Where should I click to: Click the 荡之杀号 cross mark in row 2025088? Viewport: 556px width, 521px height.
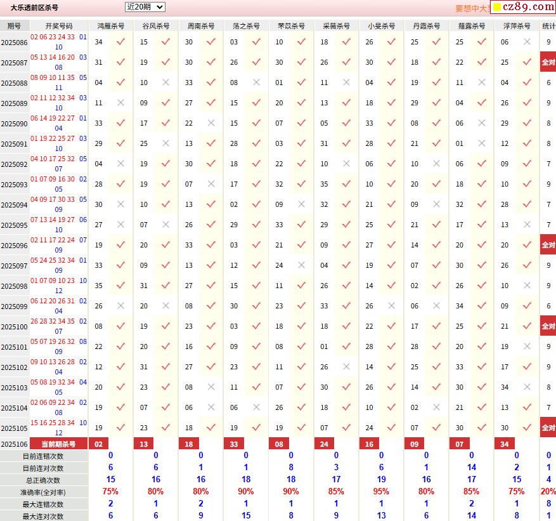point(256,82)
